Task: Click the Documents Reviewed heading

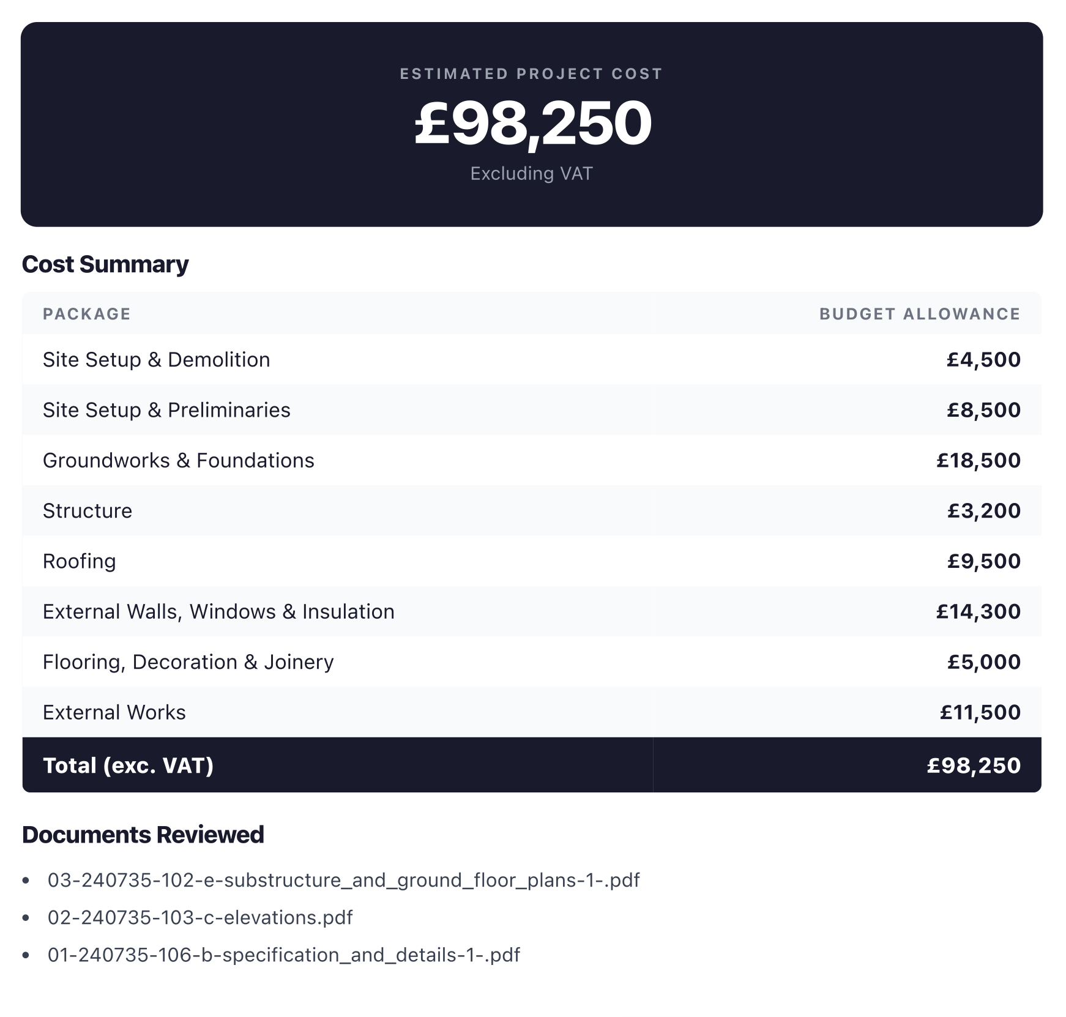Action: 143,835
